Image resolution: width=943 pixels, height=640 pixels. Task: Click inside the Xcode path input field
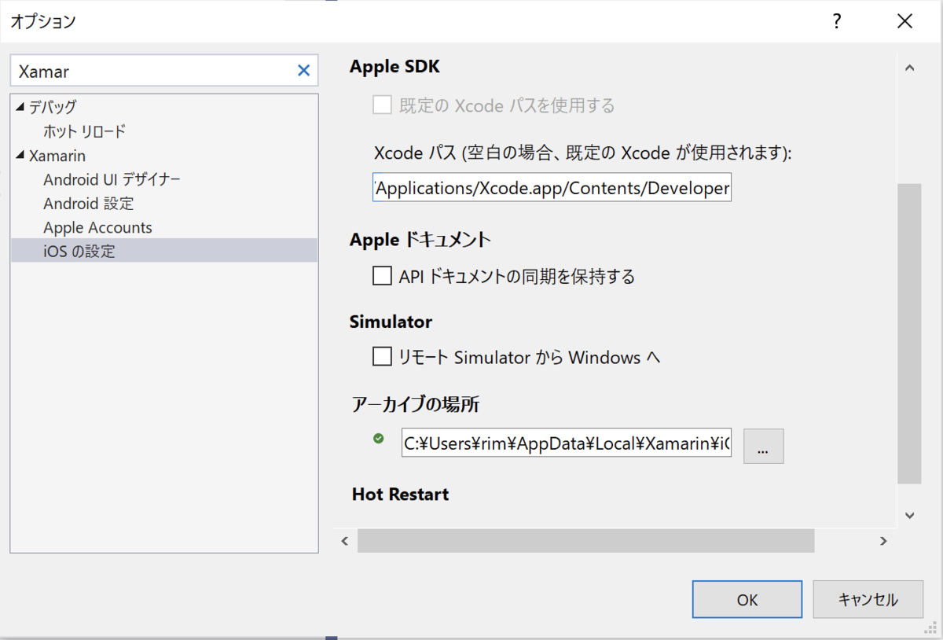tap(550, 187)
